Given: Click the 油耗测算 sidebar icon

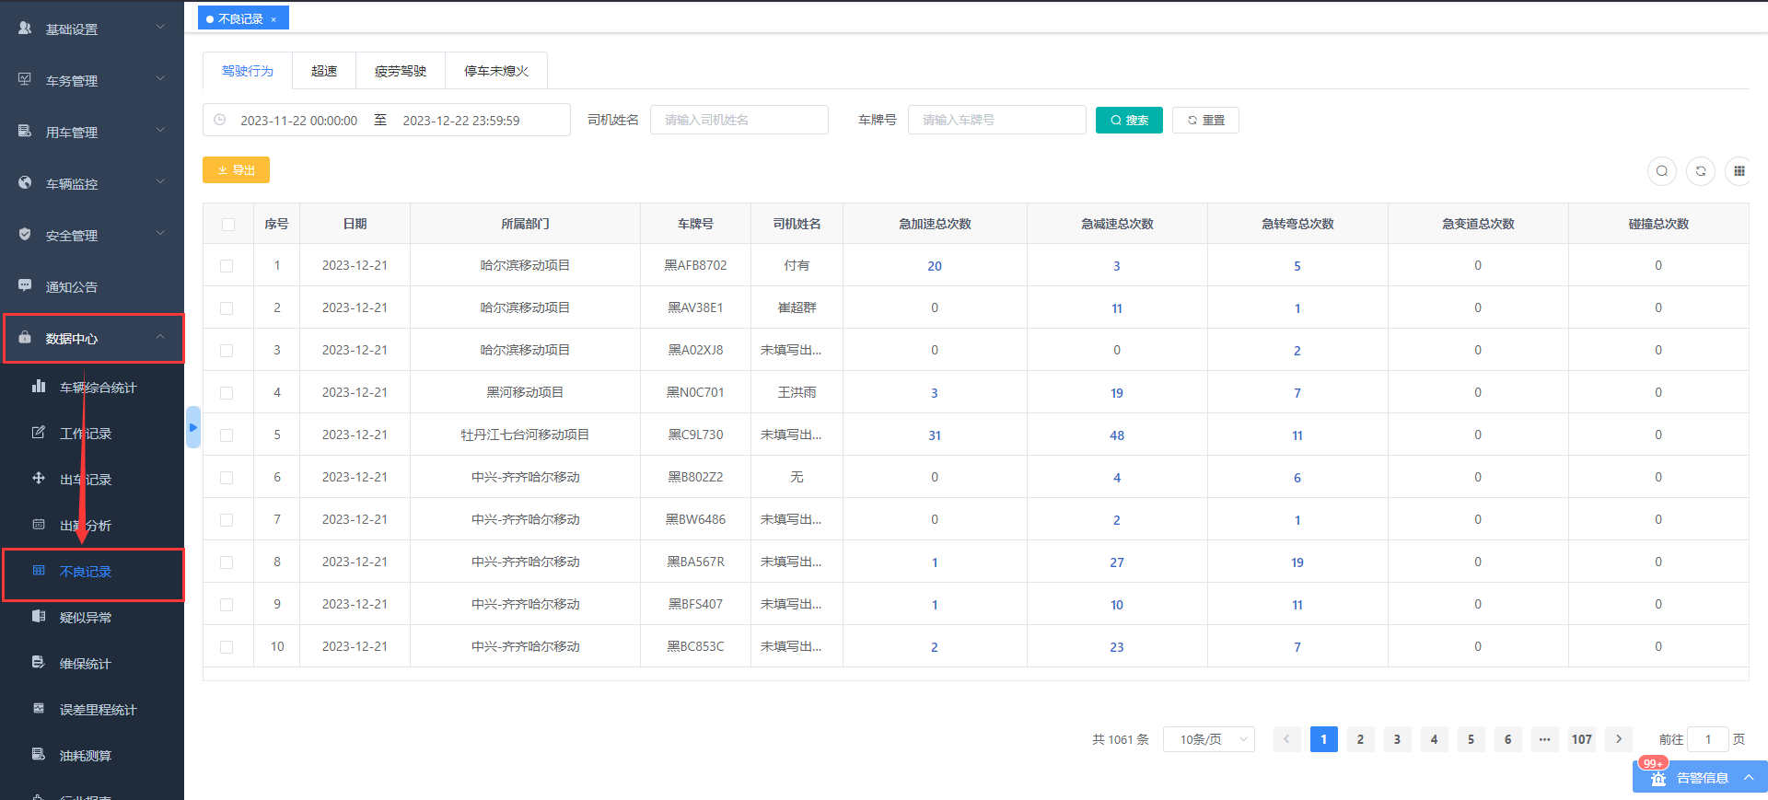Looking at the screenshot, I should pyautogui.click(x=39, y=755).
